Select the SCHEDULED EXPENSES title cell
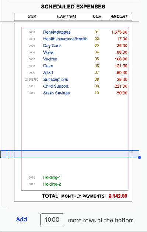The height and width of the screenshot is (232, 147). (73, 7)
